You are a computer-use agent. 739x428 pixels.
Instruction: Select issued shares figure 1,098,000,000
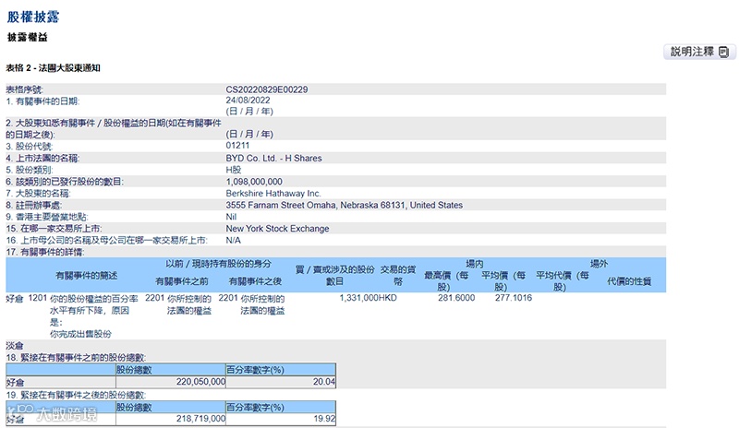pyautogui.click(x=254, y=182)
